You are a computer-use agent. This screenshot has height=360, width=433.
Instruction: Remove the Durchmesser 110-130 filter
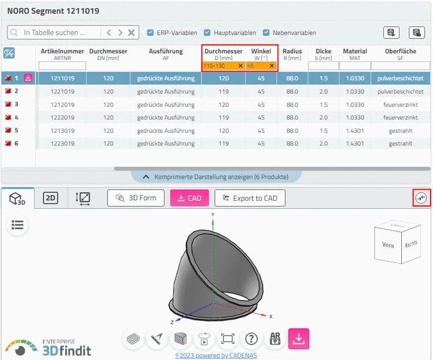point(240,66)
